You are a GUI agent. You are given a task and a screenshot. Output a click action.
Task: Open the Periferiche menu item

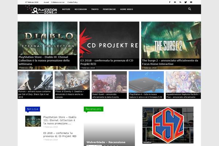point(109,9)
